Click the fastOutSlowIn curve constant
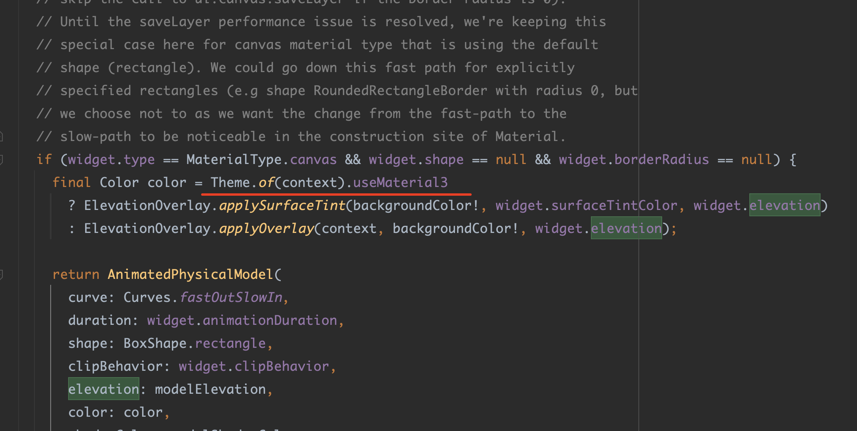Image resolution: width=857 pixels, height=431 pixels. (x=231, y=298)
